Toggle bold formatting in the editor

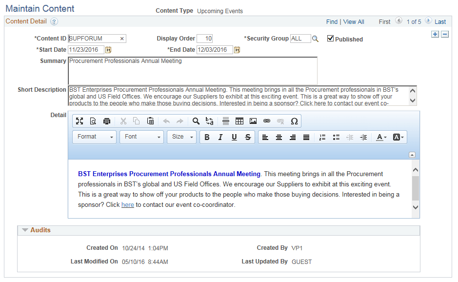click(206, 137)
